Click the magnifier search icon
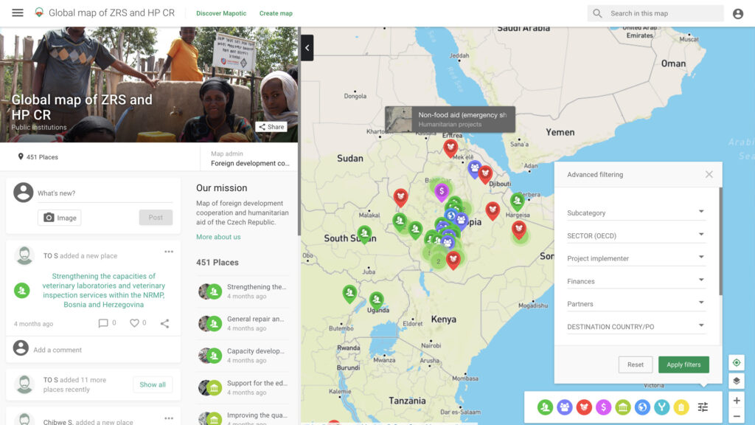 [597, 13]
